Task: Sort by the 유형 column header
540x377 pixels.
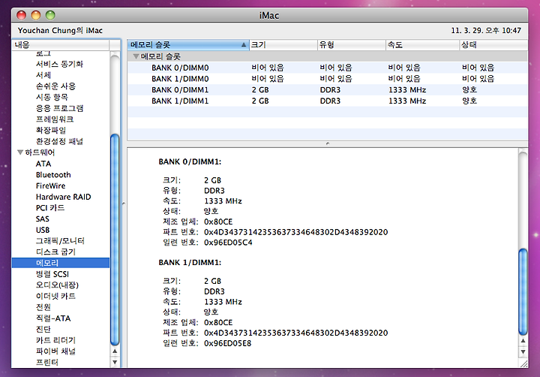Action: point(351,45)
